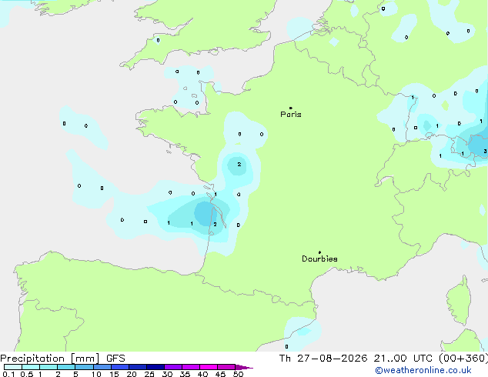The width and height of the screenshot is (488, 377).
Task: Click the 35–40 mm violet swatch
Action: click(x=191, y=367)
